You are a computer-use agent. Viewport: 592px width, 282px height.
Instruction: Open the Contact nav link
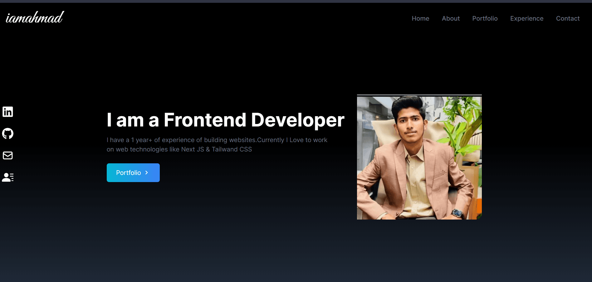(x=568, y=18)
